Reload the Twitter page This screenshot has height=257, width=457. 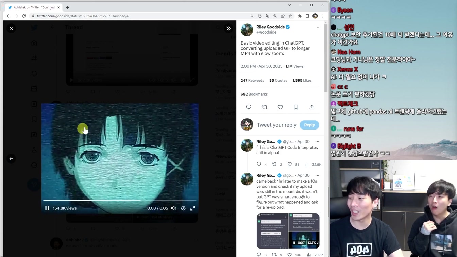[x=24, y=16]
